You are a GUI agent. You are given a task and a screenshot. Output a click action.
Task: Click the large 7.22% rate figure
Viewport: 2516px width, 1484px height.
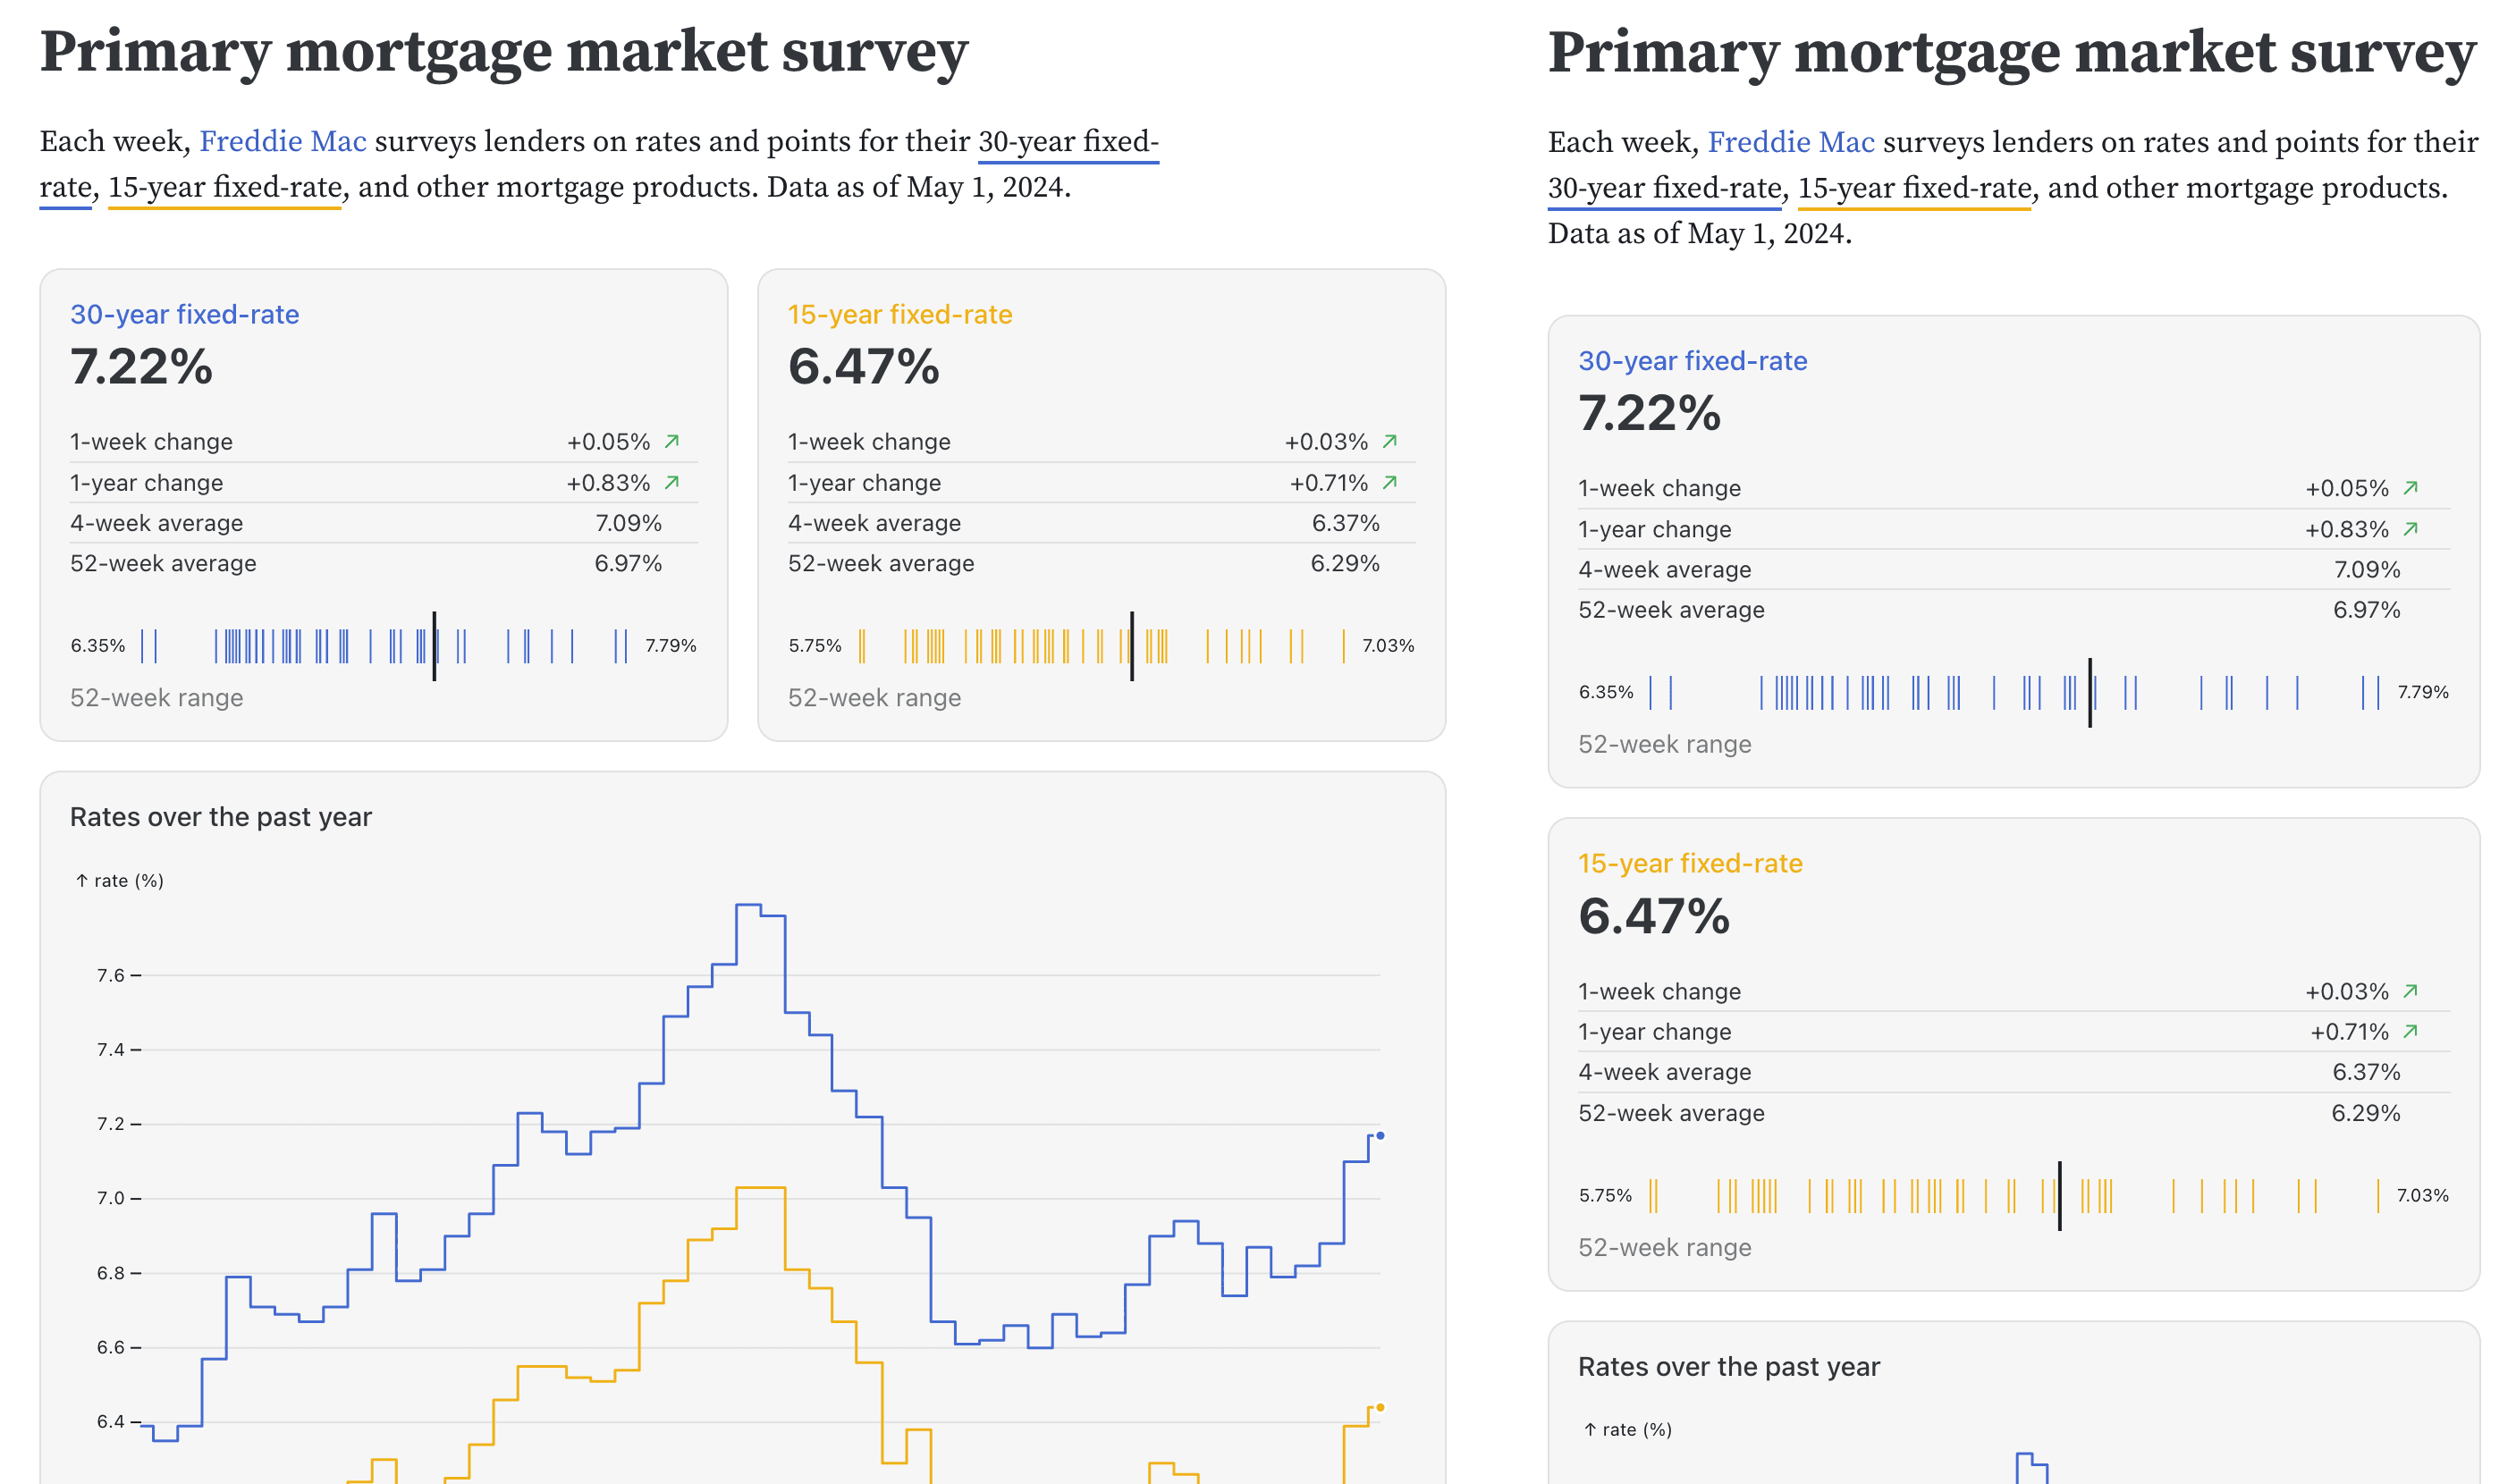[141, 368]
